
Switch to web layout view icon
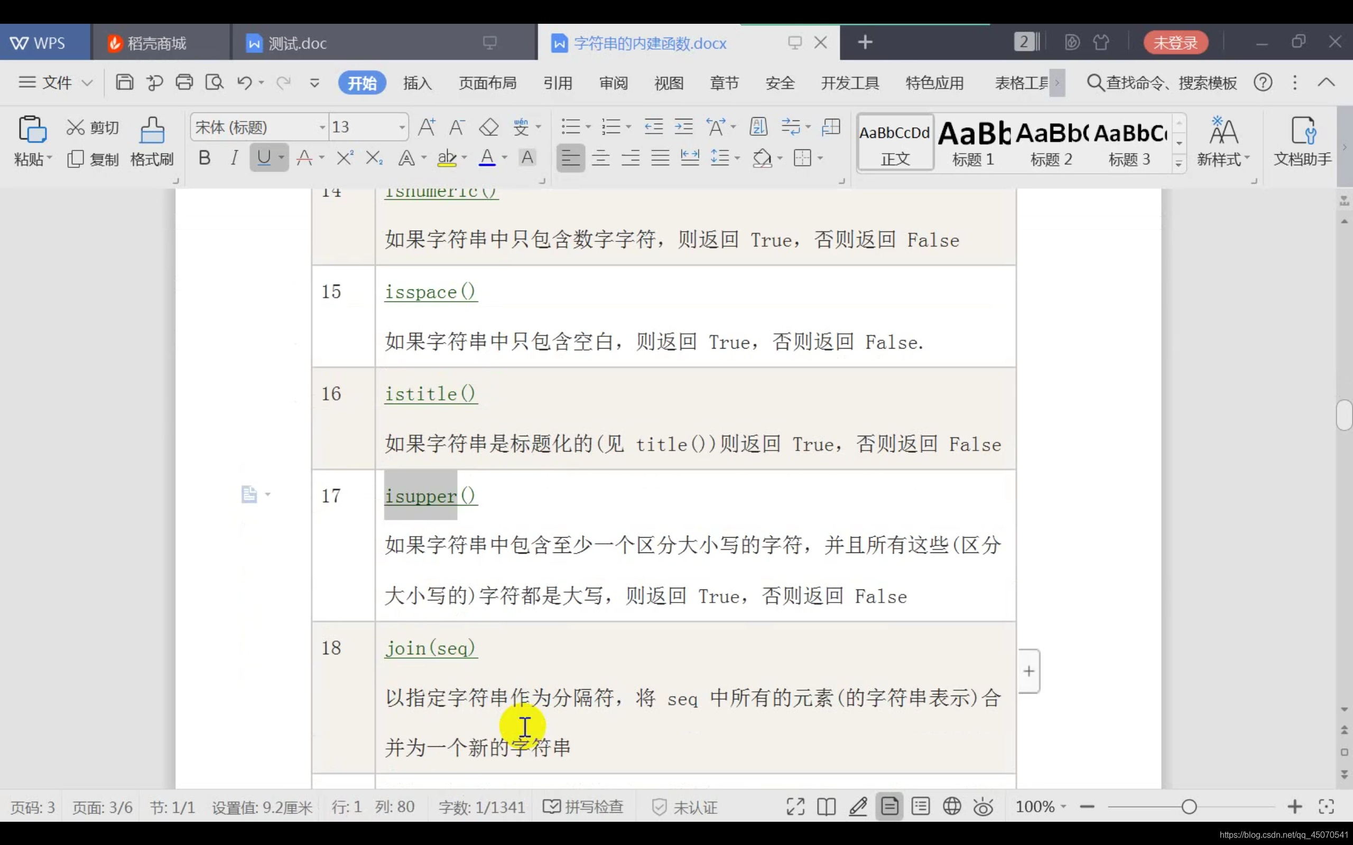click(951, 806)
